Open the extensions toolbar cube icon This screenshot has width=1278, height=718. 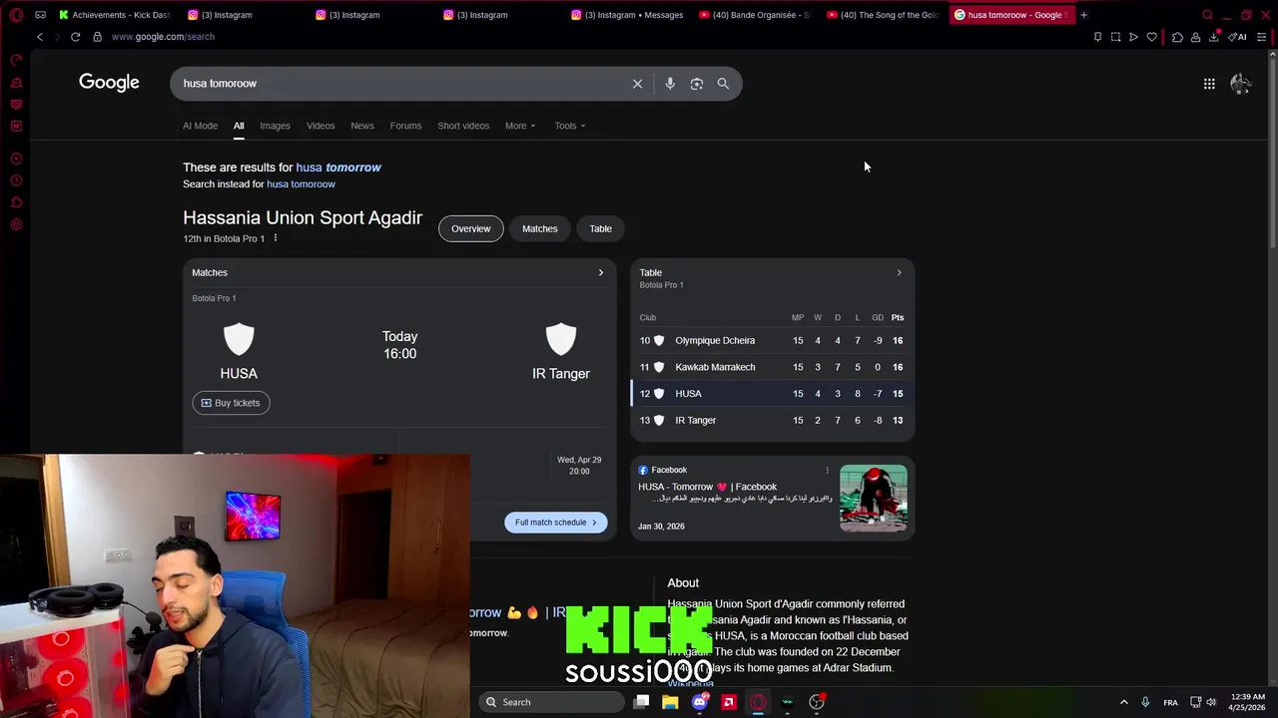pyautogui.click(x=1177, y=37)
